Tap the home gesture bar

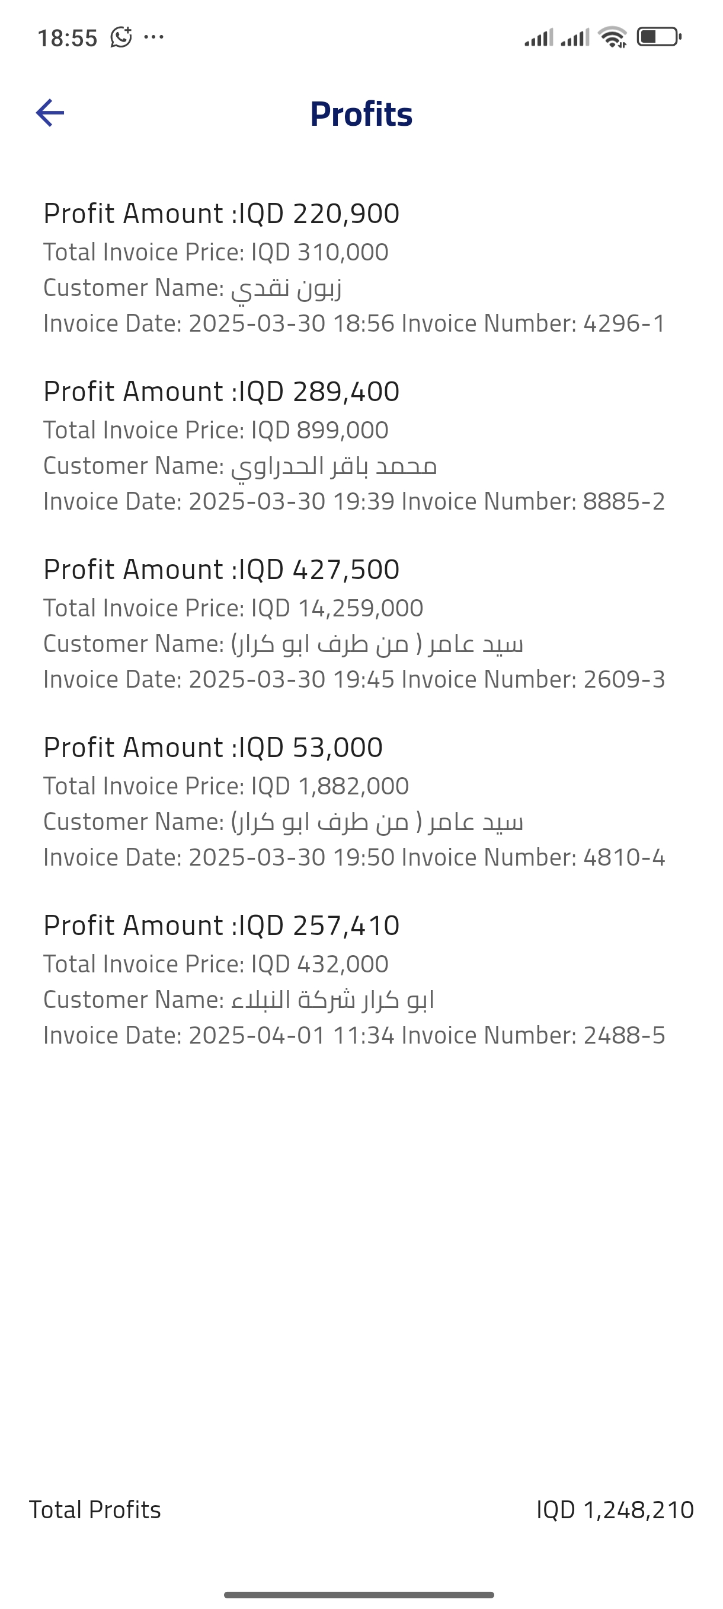click(x=359, y=1595)
